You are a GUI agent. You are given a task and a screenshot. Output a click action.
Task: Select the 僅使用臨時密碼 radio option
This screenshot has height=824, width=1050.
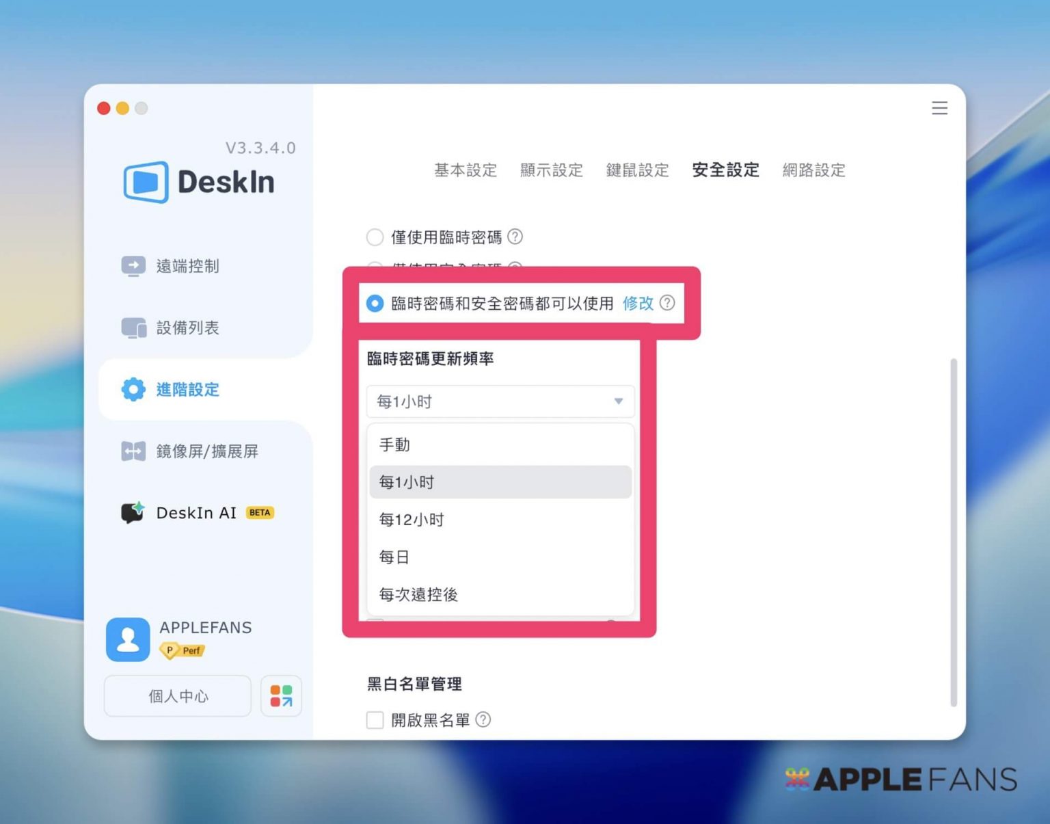(375, 237)
